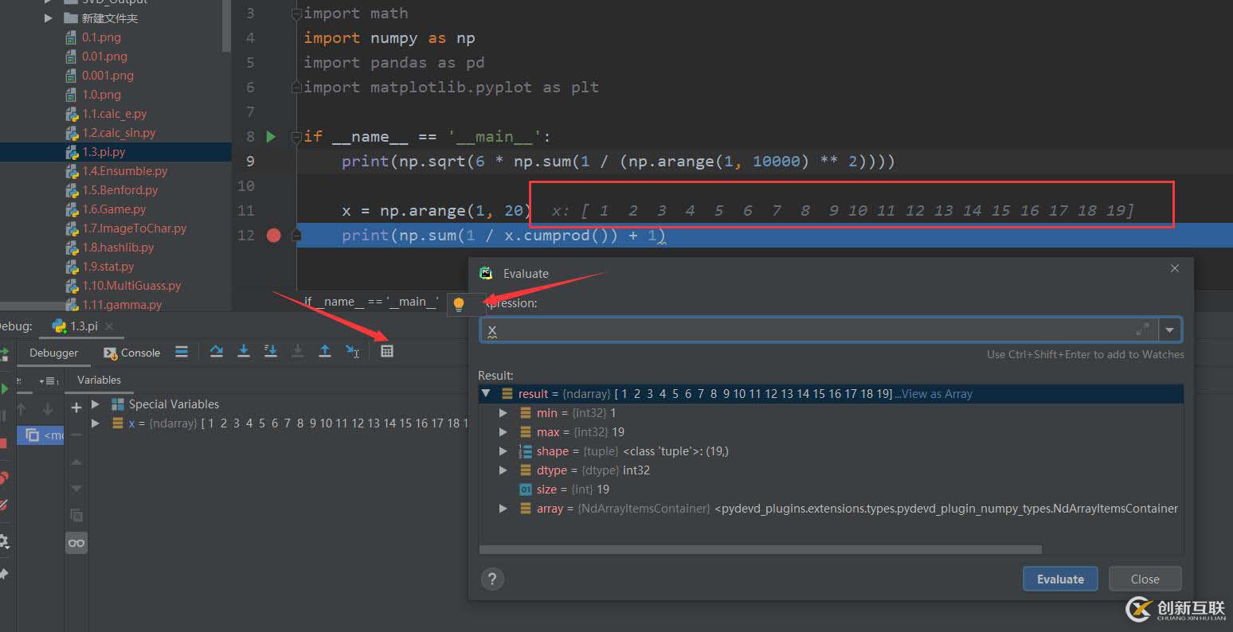Click the 'import pandas as pd' code line
The height and width of the screenshot is (632, 1233).
pos(394,62)
